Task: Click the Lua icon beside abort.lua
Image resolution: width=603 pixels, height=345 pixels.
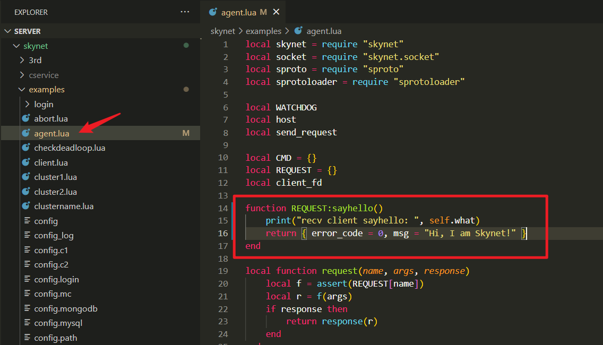Action: point(25,119)
